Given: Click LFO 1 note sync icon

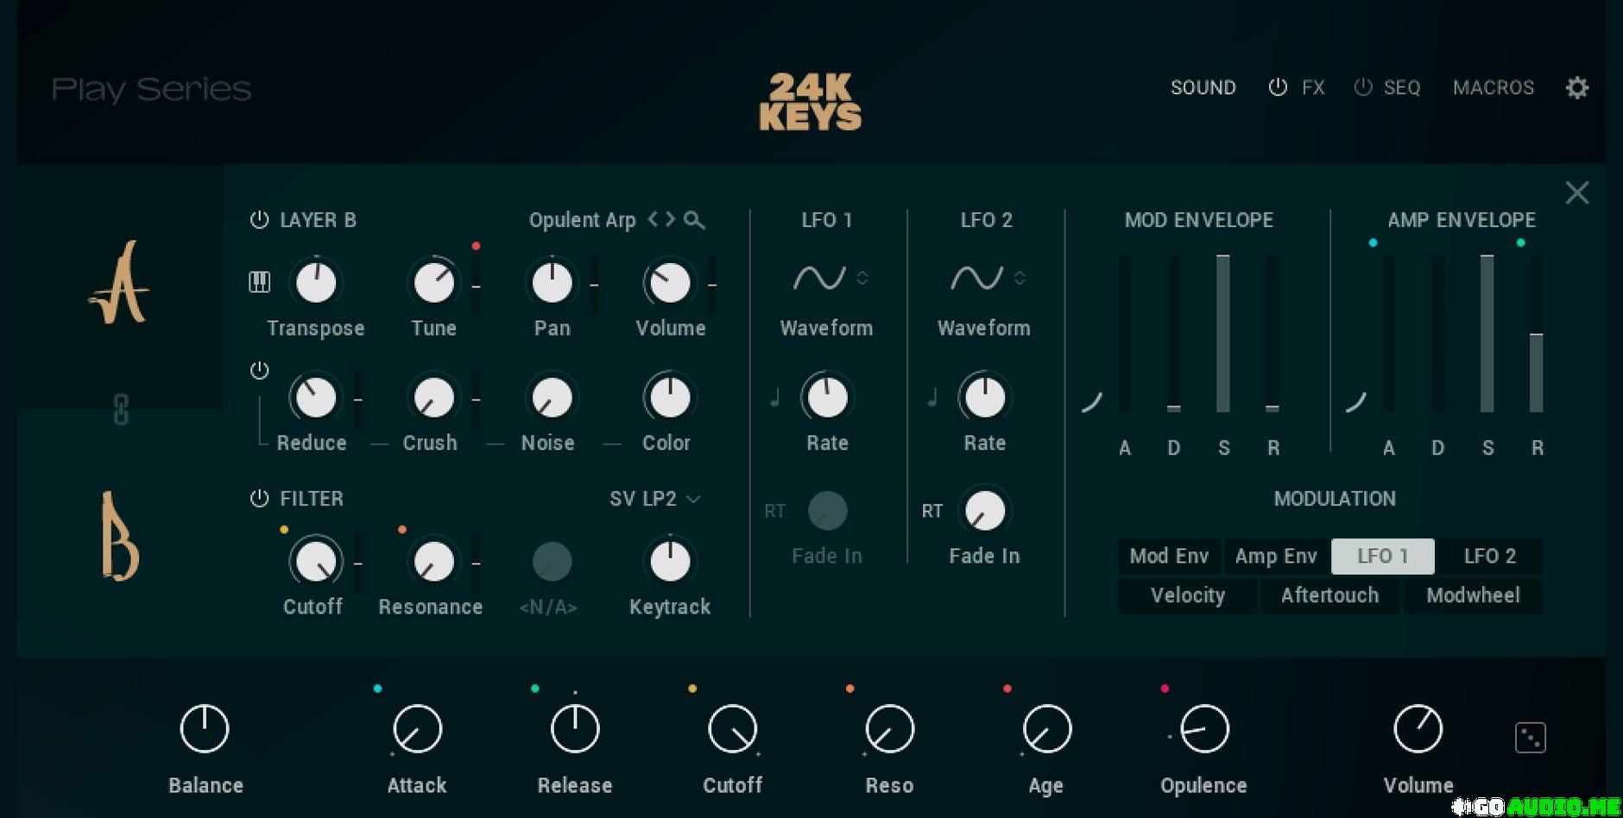Looking at the screenshot, I should (x=774, y=398).
